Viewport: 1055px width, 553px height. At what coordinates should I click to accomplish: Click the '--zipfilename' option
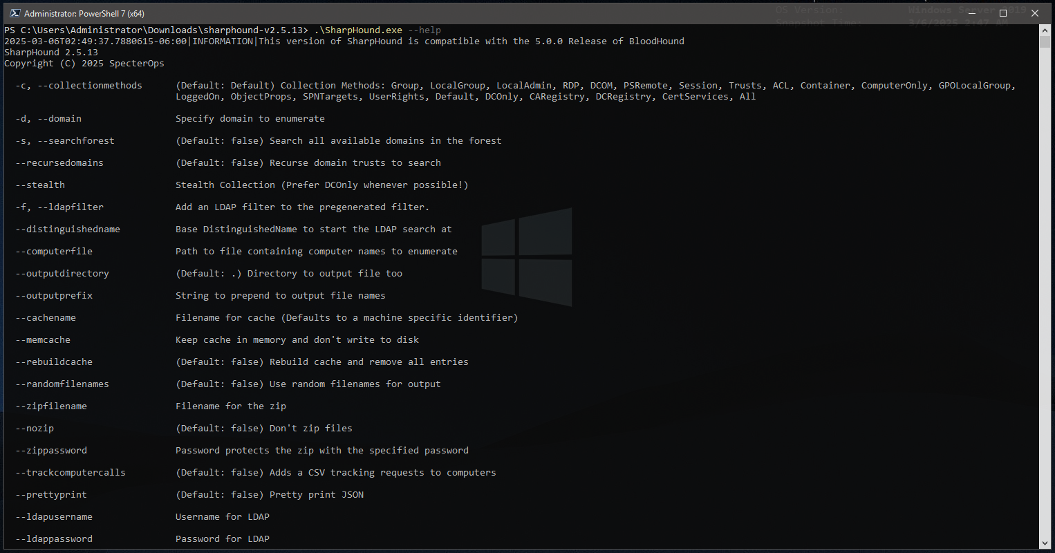[x=51, y=406]
